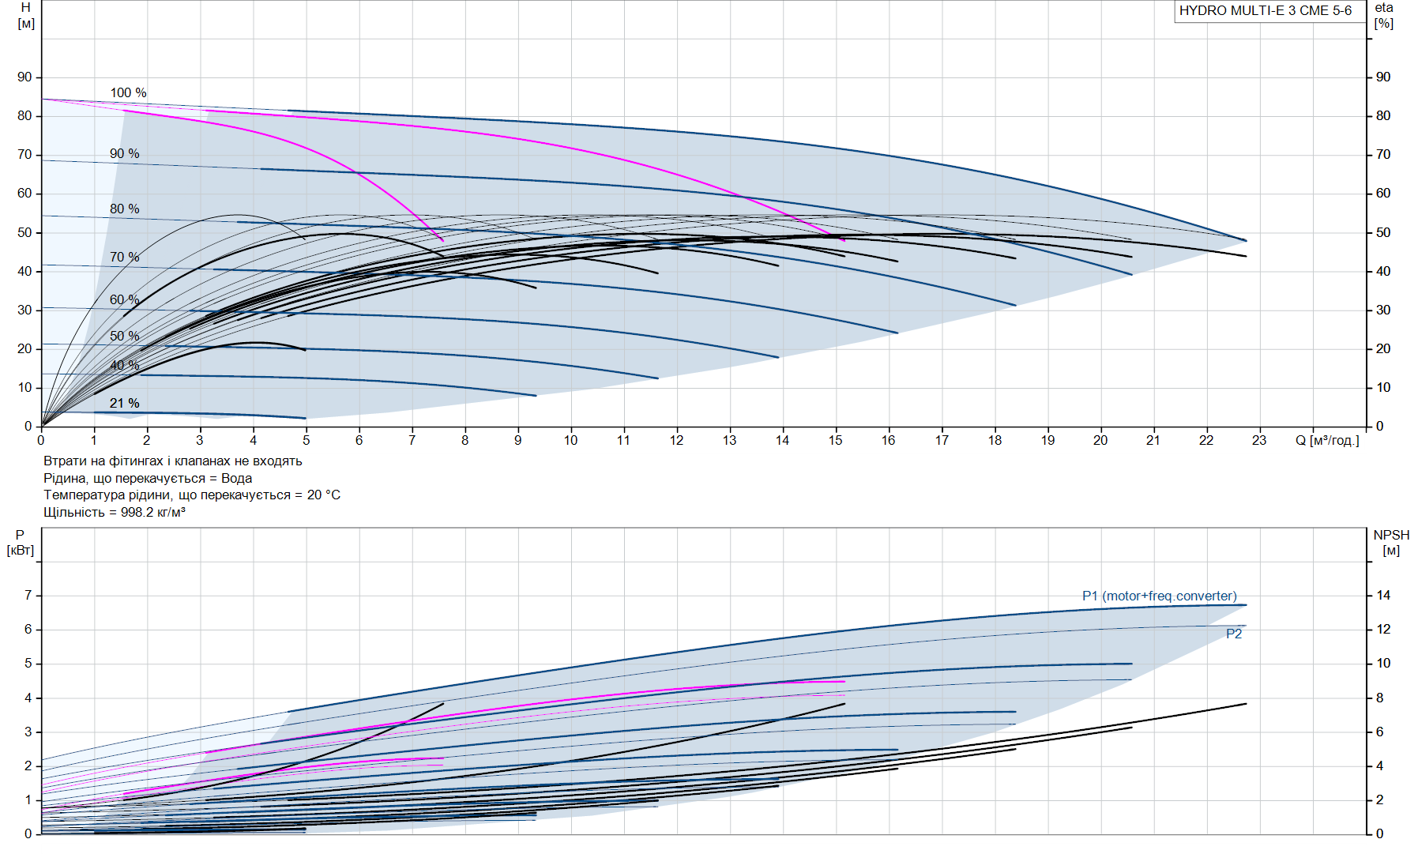Select the 21 % speed curve label
The image size is (1418, 854).
(124, 403)
